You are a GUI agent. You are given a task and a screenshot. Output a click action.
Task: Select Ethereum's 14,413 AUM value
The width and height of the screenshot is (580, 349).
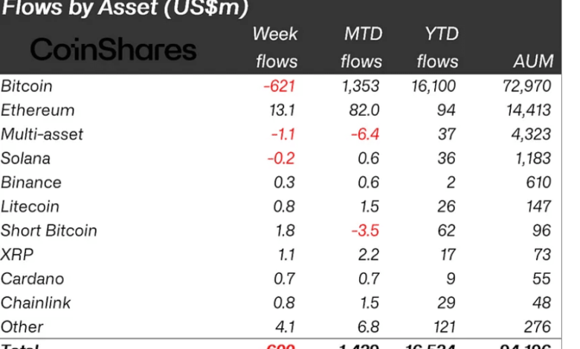(527, 111)
